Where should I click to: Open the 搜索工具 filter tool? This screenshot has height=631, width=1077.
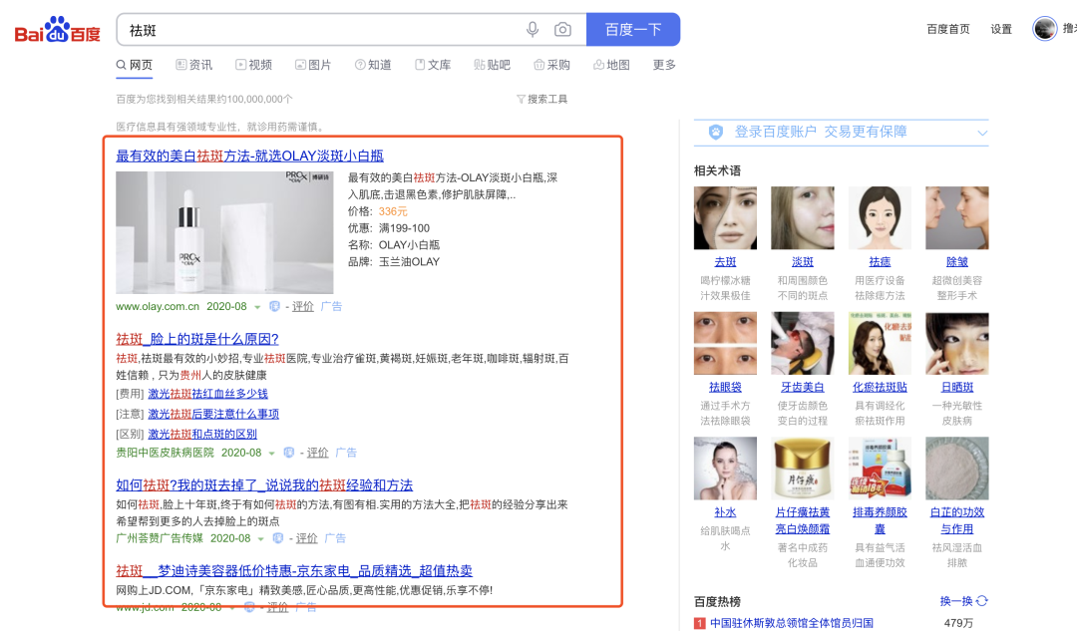coord(541,99)
